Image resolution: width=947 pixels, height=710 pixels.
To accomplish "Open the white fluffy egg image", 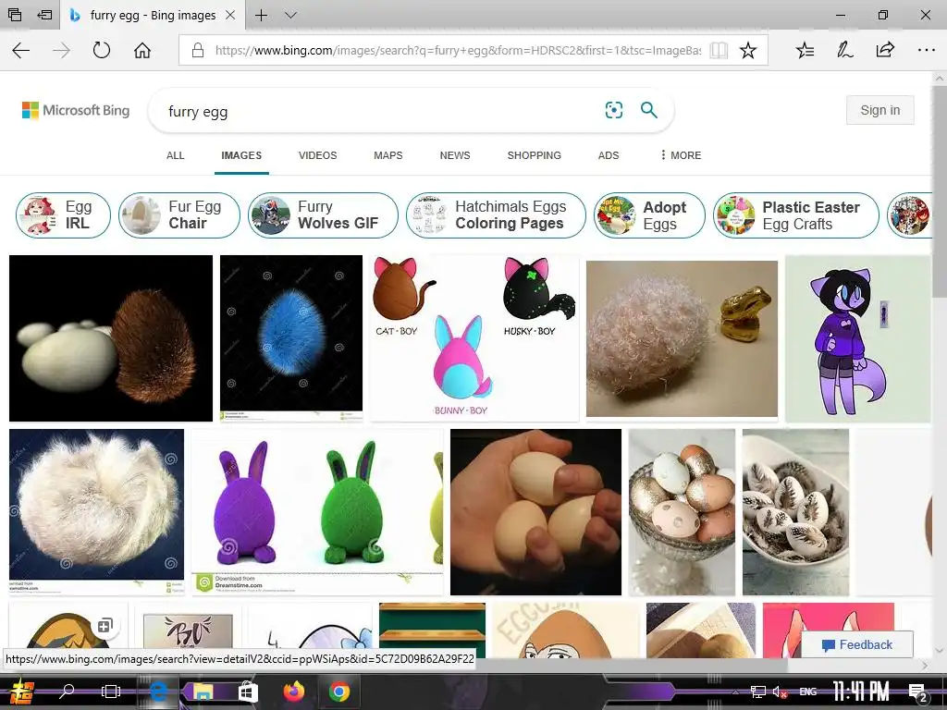I will click(x=96, y=512).
